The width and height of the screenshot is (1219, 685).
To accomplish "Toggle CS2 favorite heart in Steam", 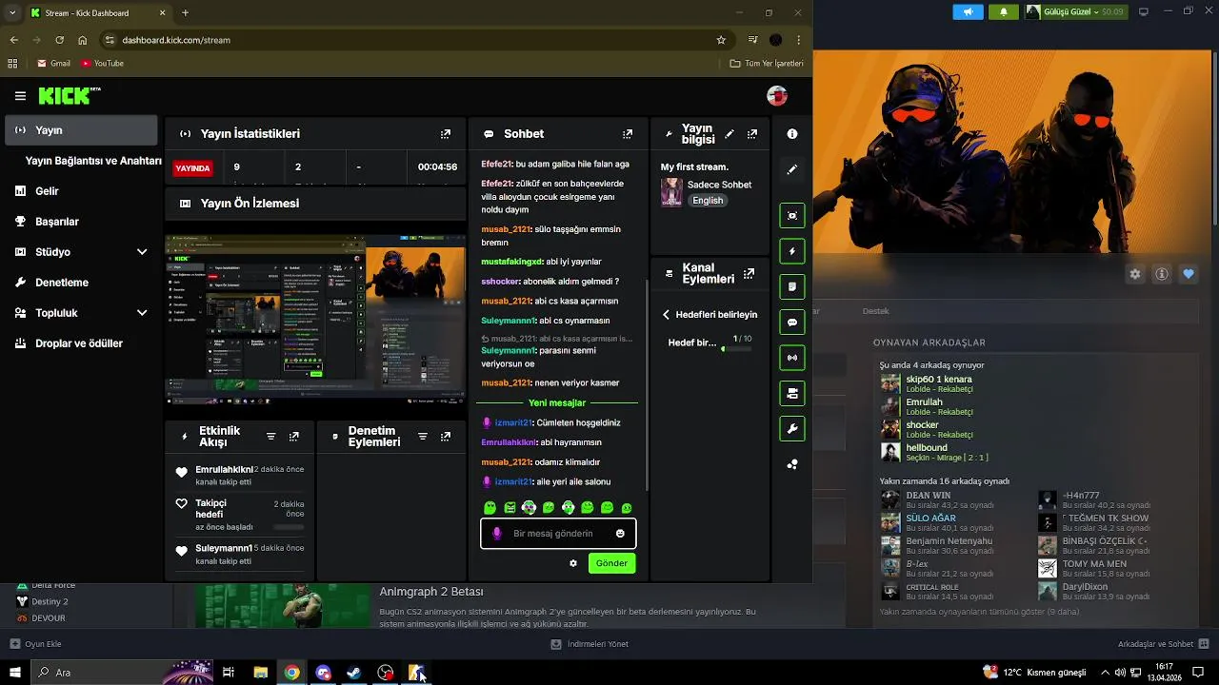I will coord(1189,274).
